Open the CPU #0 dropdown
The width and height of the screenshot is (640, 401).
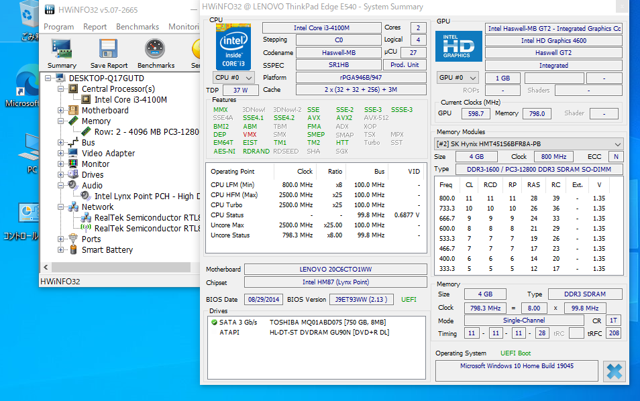point(233,78)
